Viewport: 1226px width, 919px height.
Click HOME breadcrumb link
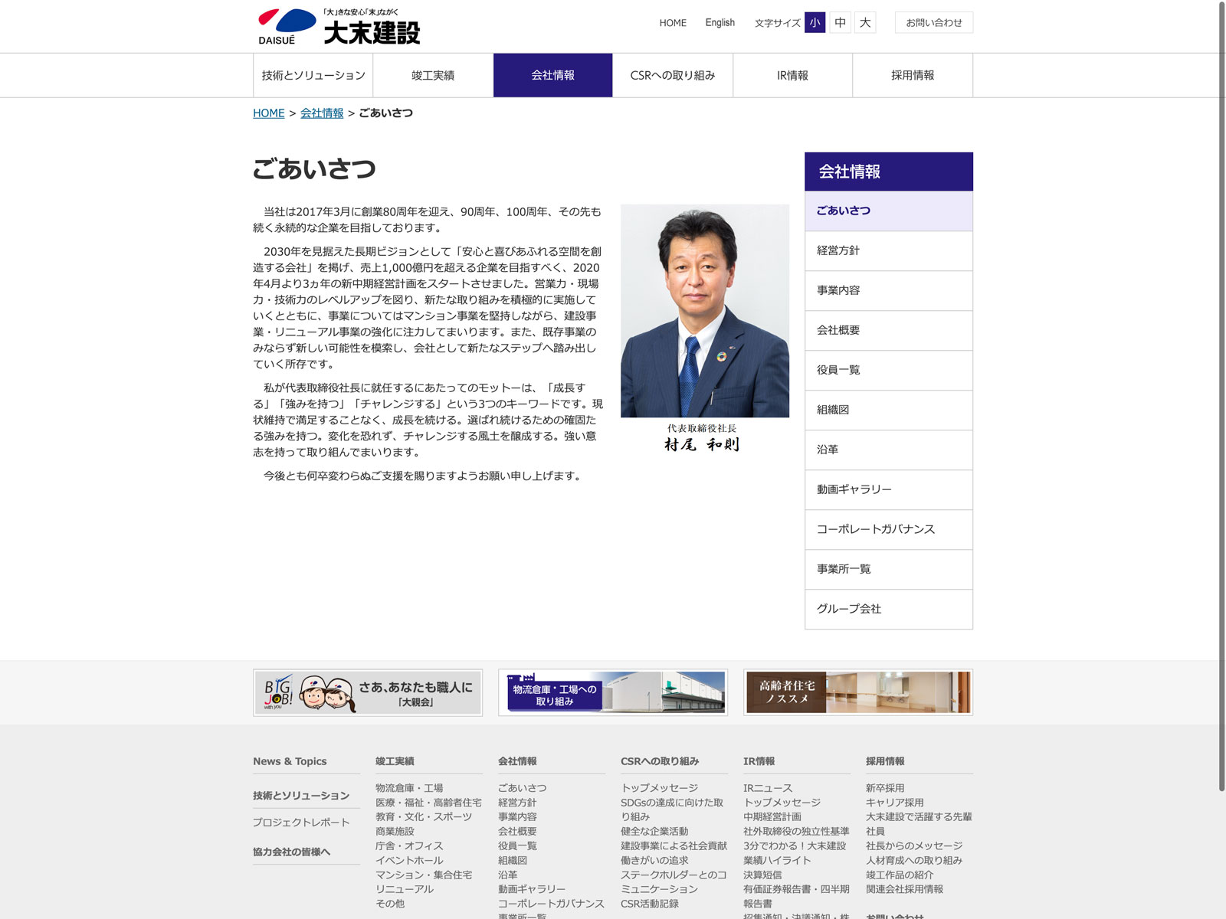tap(268, 113)
